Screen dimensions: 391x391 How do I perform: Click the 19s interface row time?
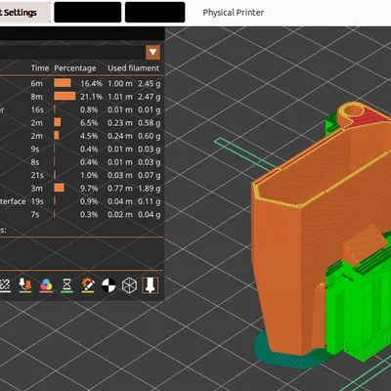[x=37, y=201]
